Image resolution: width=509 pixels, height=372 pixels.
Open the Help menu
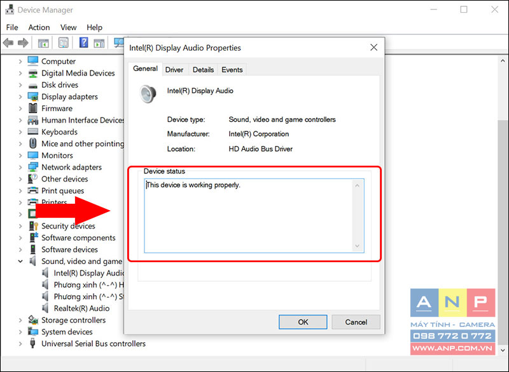(x=94, y=27)
